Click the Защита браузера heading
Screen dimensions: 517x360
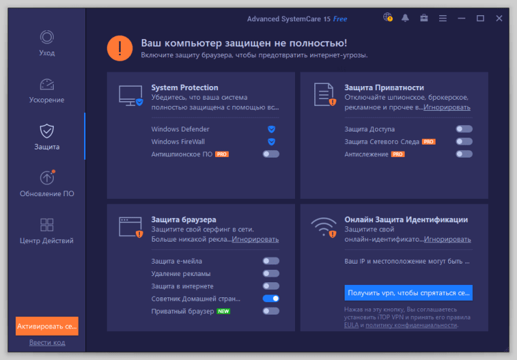pos(183,220)
